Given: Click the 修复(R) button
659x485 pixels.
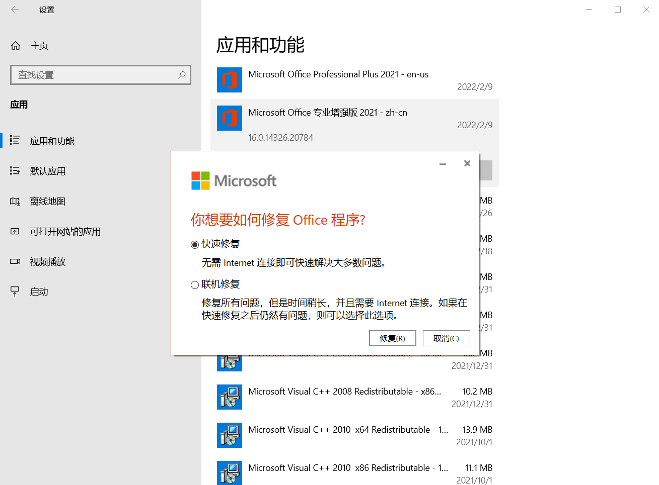Looking at the screenshot, I should tap(393, 338).
